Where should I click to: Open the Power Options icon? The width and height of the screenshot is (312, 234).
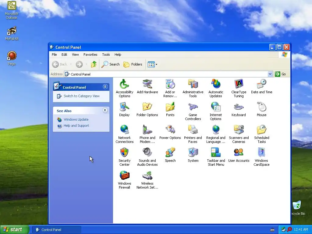(170, 130)
